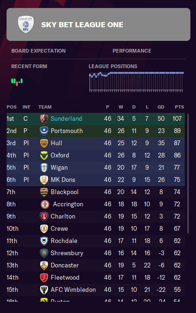Click the Accrington club crest

click(x=45, y=204)
